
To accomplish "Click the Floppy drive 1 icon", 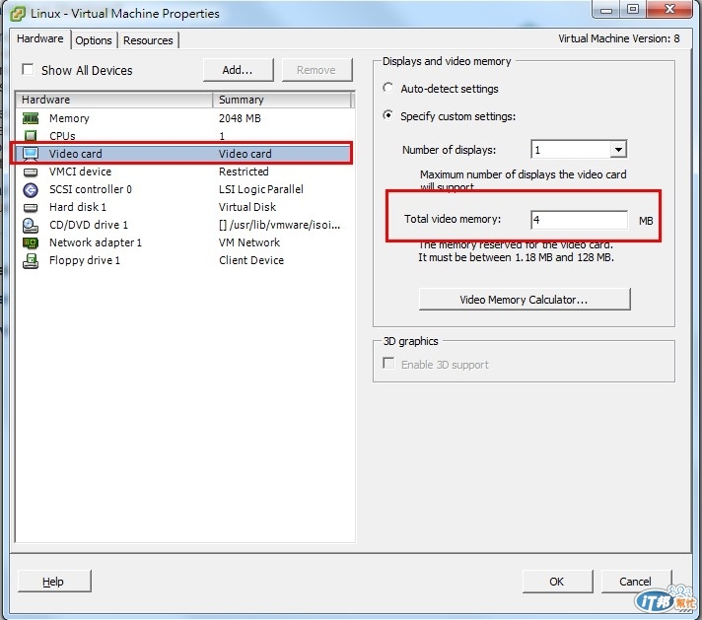I will tap(31, 261).
